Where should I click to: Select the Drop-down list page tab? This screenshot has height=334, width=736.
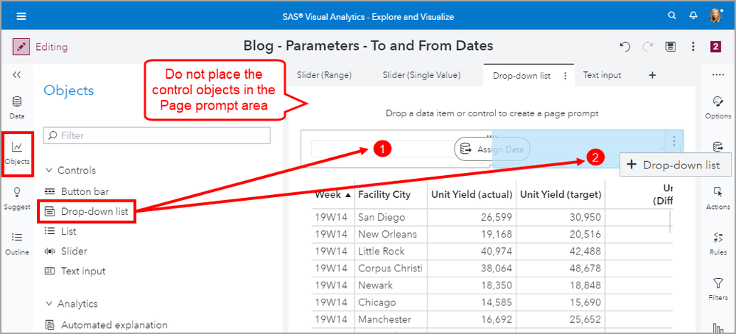[522, 76]
